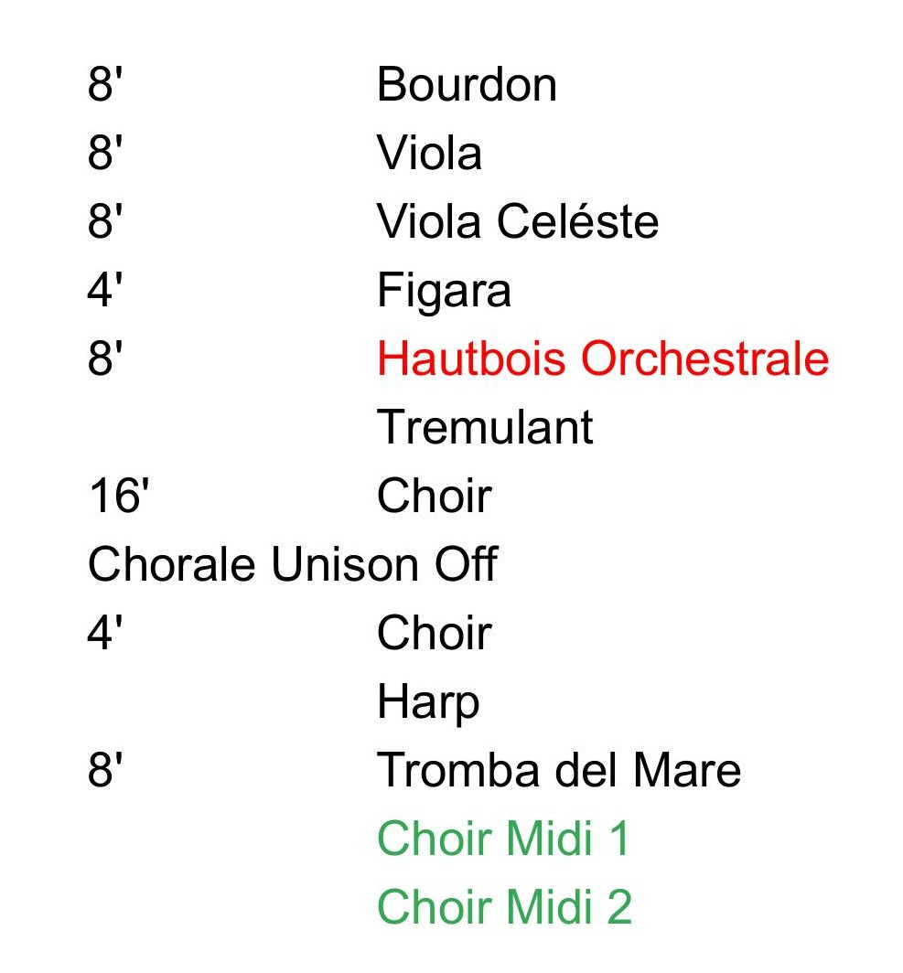Click the 8' pitch beside Tromba del Mare

click(x=105, y=771)
